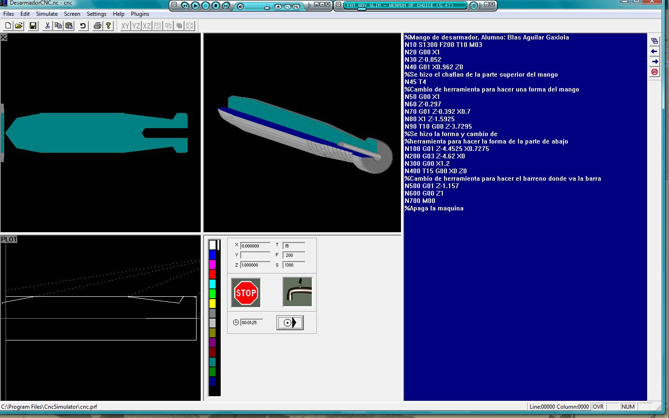Print the program using the printer icon
669x418 pixels.
coord(97,26)
